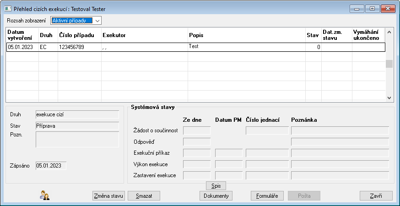
Task: Click Exekutor column header
Action: [x=145, y=35]
